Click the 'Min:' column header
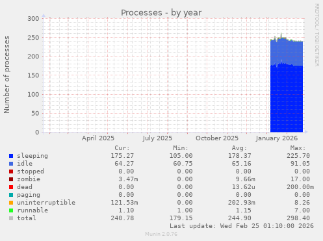The image size is (323, 241). [181, 148]
